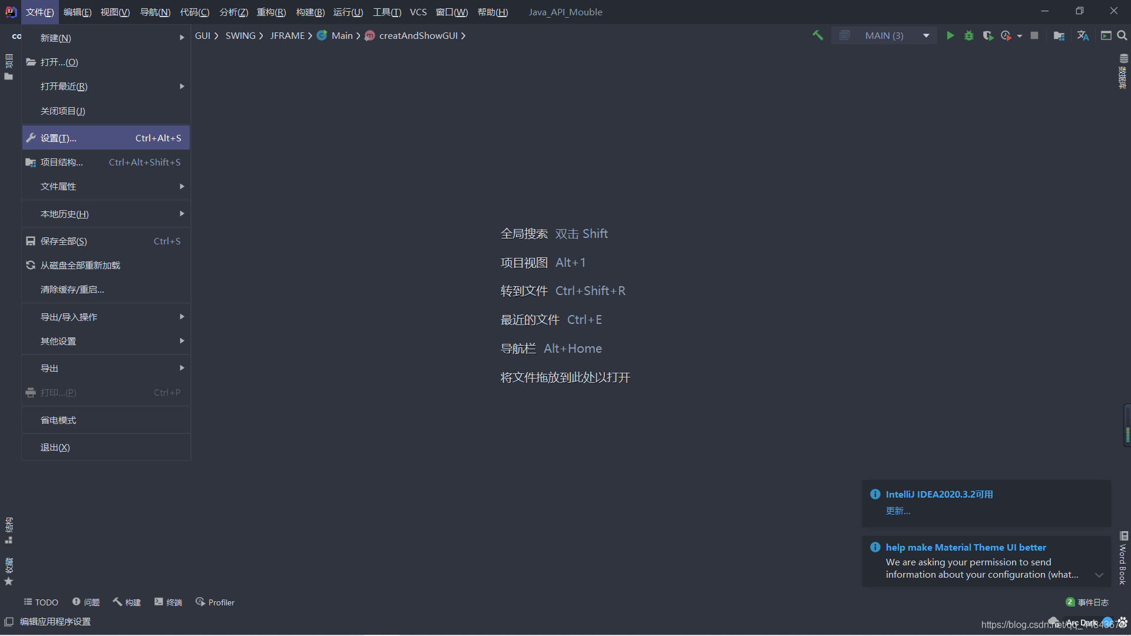Image resolution: width=1131 pixels, height=636 pixels.
Task: Click help make Material Theme UI better
Action: coord(965,547)
